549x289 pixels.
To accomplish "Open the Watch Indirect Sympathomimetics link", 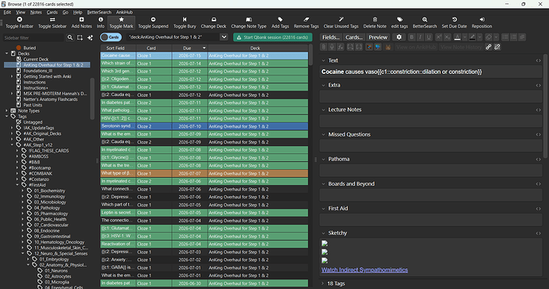I will pyautogui.click(x=364, y=270).
